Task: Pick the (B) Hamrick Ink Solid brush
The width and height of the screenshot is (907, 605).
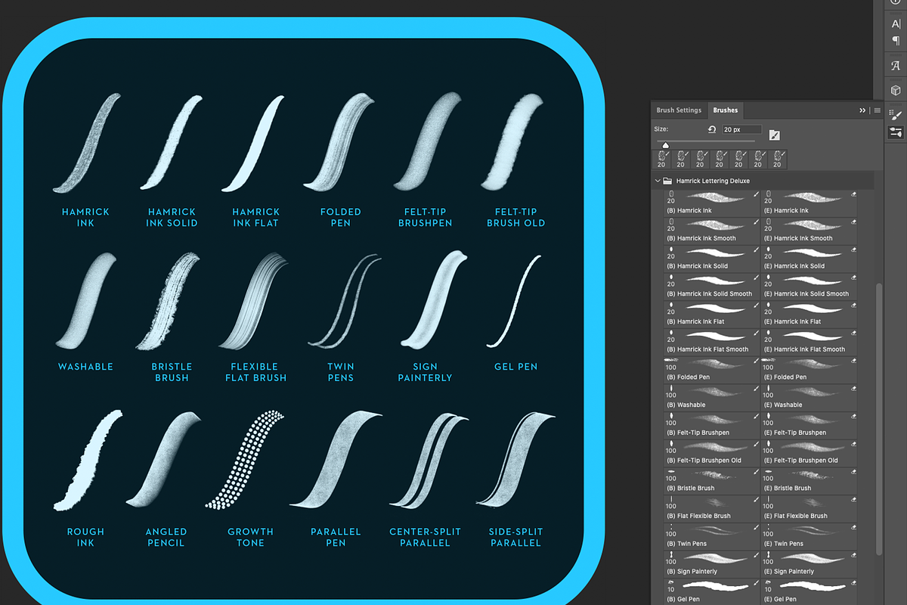Action: pos(712,259)
